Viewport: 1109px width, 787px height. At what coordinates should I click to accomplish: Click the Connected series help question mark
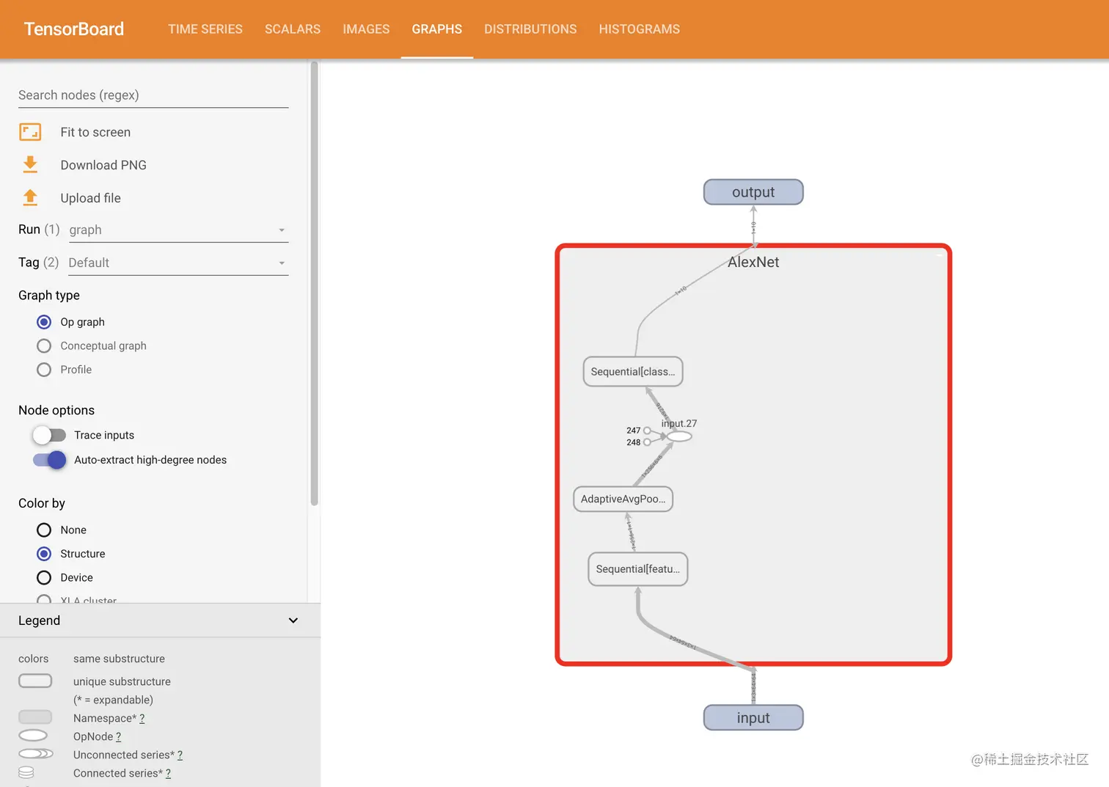click(168, 773)
